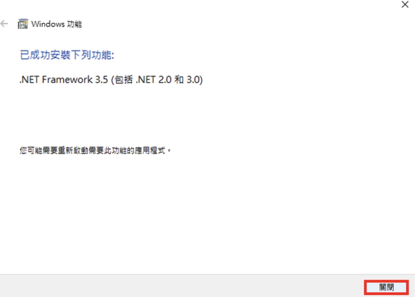417x297 pixels.
Task: Click the (包括 .NET 2.0 和 3.0) text
Action: (x=157, y=80)
